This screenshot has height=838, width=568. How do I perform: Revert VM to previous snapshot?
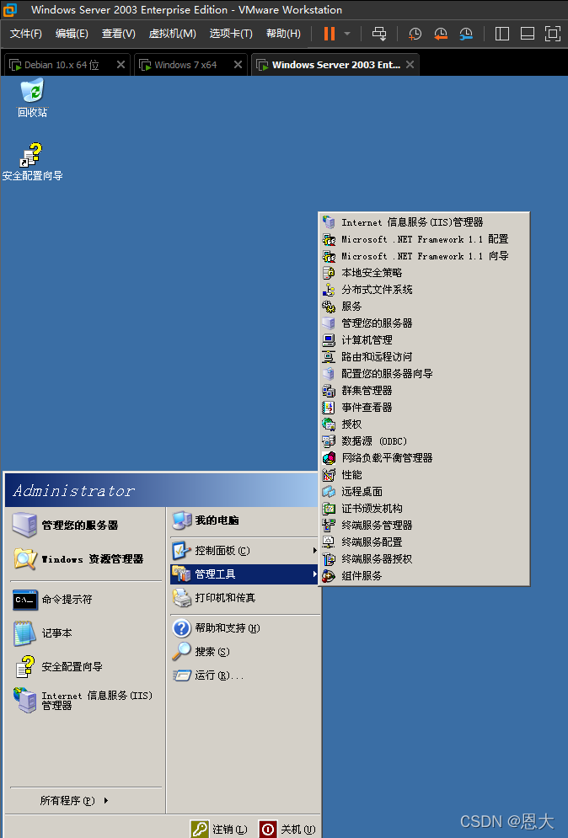point(440,34)
